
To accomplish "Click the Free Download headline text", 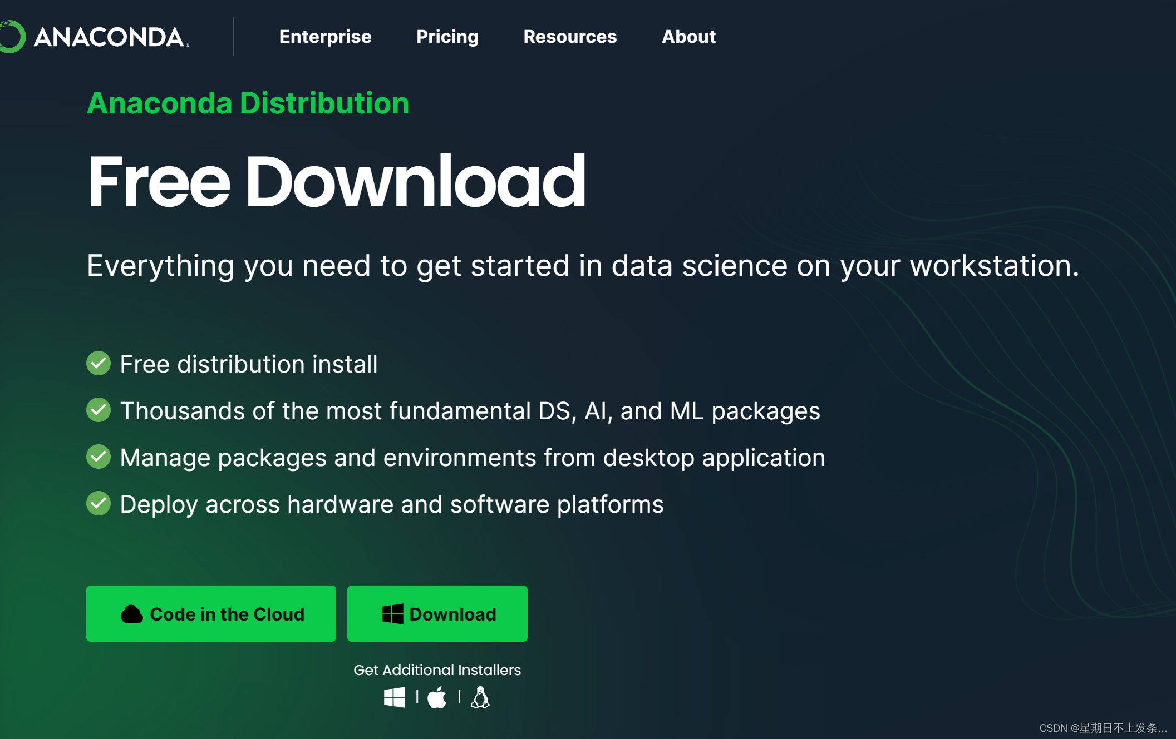I will [x=336, y=182].
